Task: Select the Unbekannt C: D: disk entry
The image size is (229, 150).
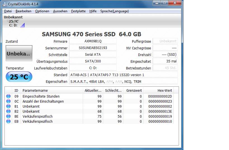Action: (x=13, y=21)
